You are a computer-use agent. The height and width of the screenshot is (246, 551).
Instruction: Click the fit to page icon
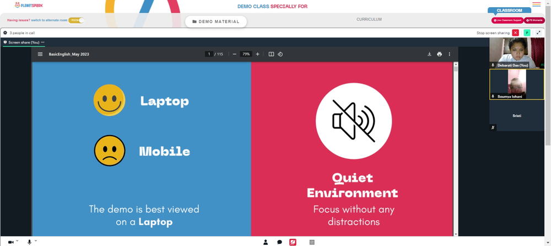click(x=271, y=54)
